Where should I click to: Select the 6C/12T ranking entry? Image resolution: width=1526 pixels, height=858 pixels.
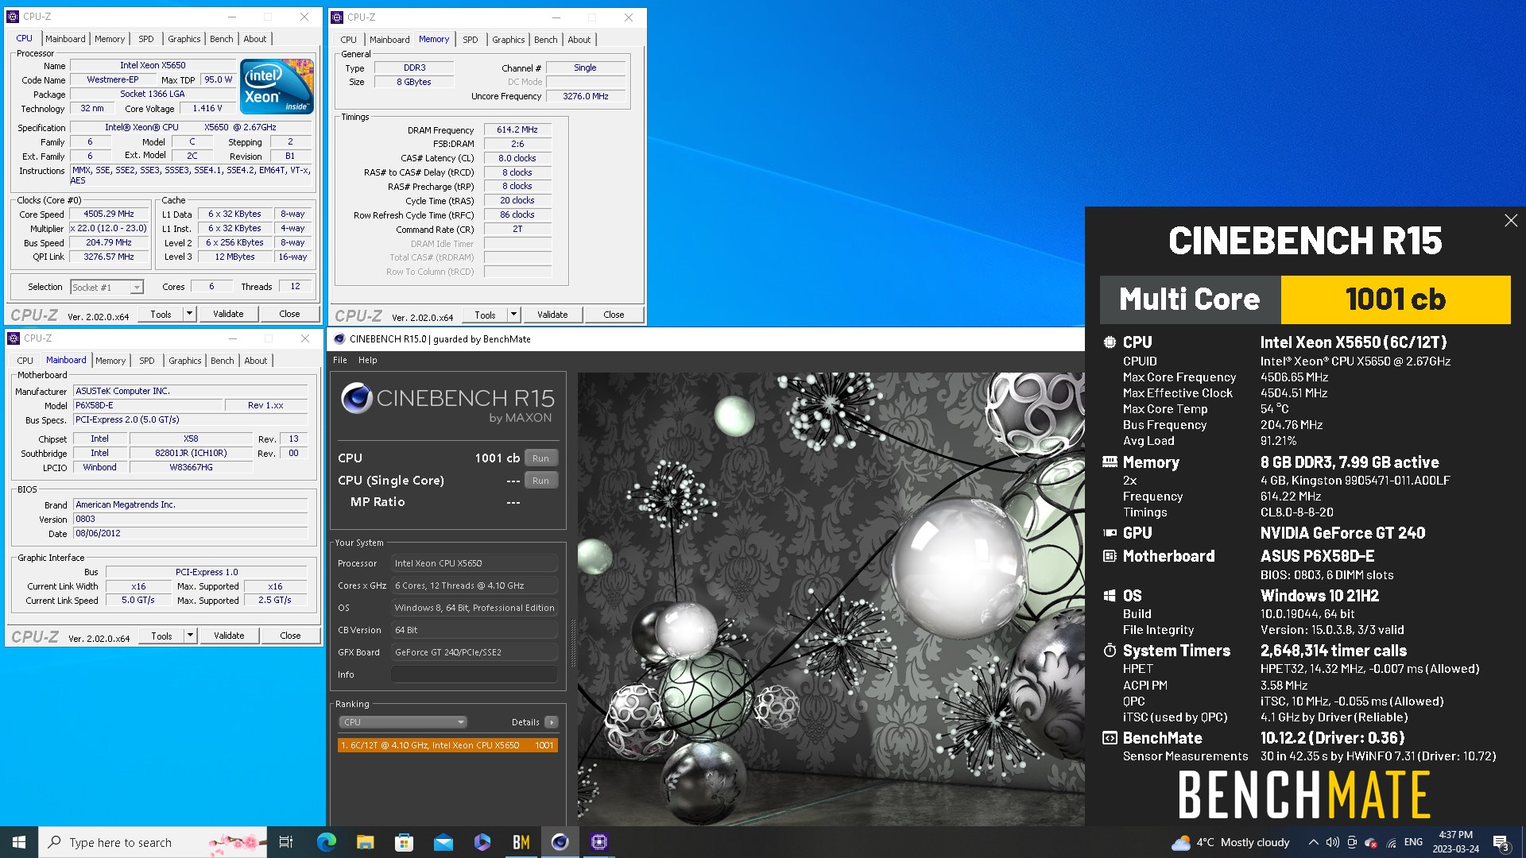tap(447, 745)
